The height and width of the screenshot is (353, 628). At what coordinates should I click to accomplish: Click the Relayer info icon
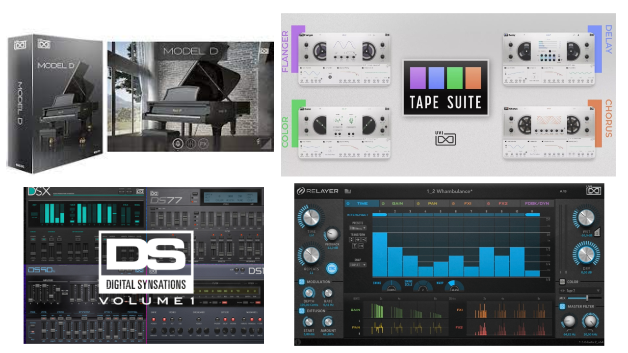pos(298,342)
